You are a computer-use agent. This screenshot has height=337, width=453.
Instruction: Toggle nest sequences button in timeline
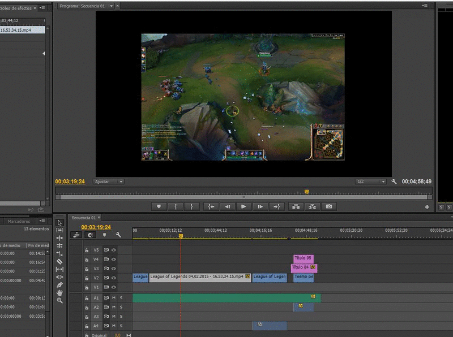(76, 235)
